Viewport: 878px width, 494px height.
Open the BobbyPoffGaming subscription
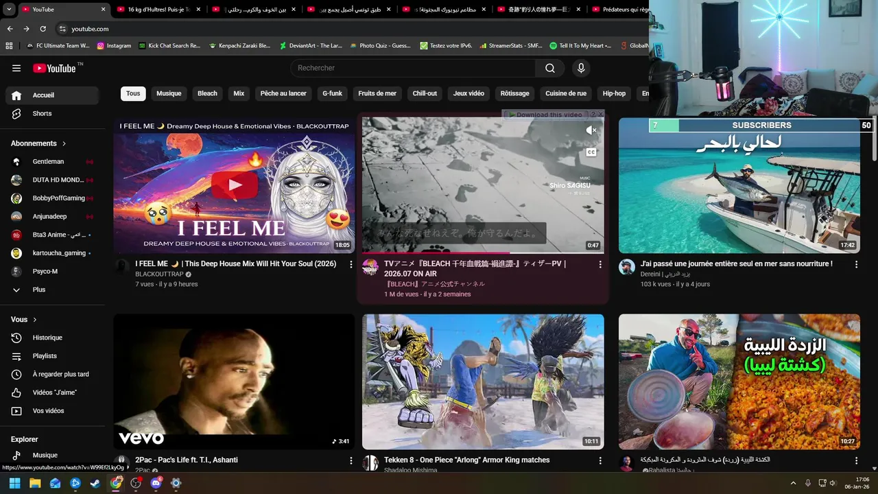tap(52, 198)
